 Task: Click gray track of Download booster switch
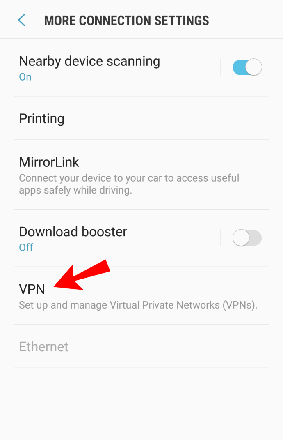pos(256,238)
